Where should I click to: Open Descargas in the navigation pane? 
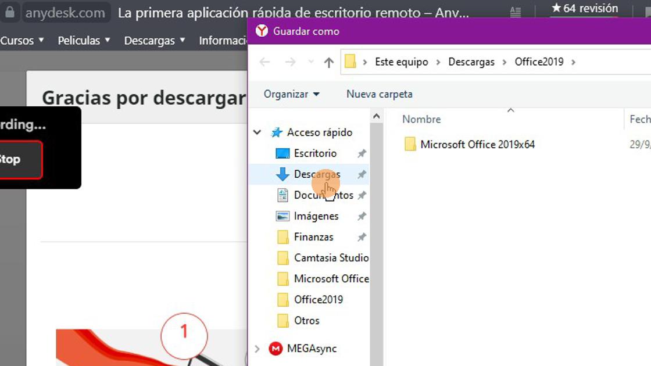(x=317, y=174)
